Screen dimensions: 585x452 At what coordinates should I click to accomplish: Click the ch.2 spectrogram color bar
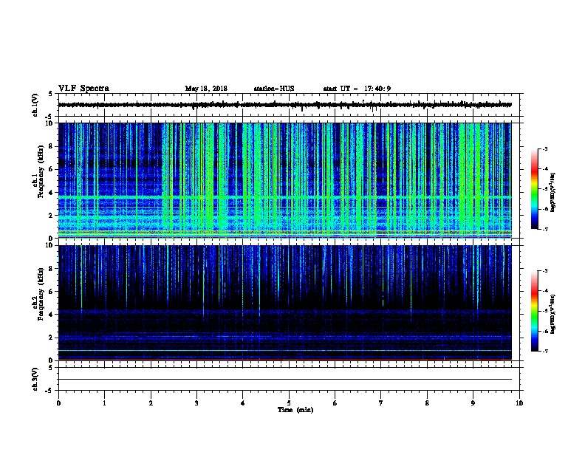pos(535,311)
